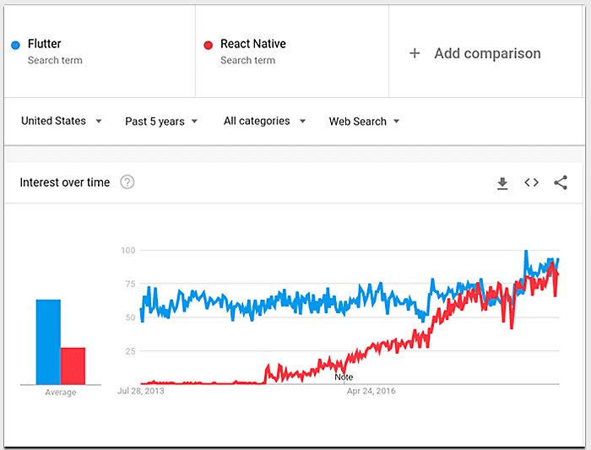Image resolution: width=591 pixels, height=450 pixels.
Task: Click the red React Native average bar
Action: pyautogui.click(x=73, y=366)
